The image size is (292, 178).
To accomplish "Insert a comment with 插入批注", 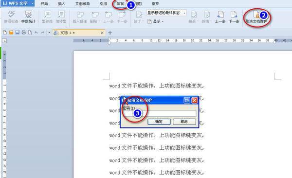I will click(80, 17).
